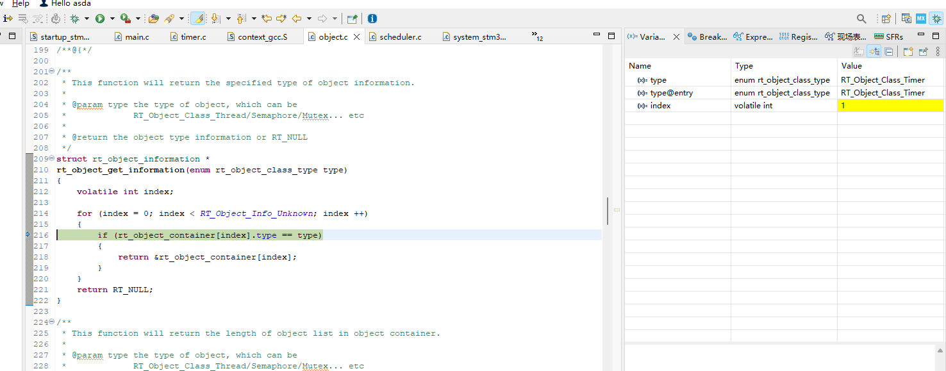This screenshot has height=371, width=946.
Task: Toggle the Mark Occurrences highlighter
Action: coord(199,19)
